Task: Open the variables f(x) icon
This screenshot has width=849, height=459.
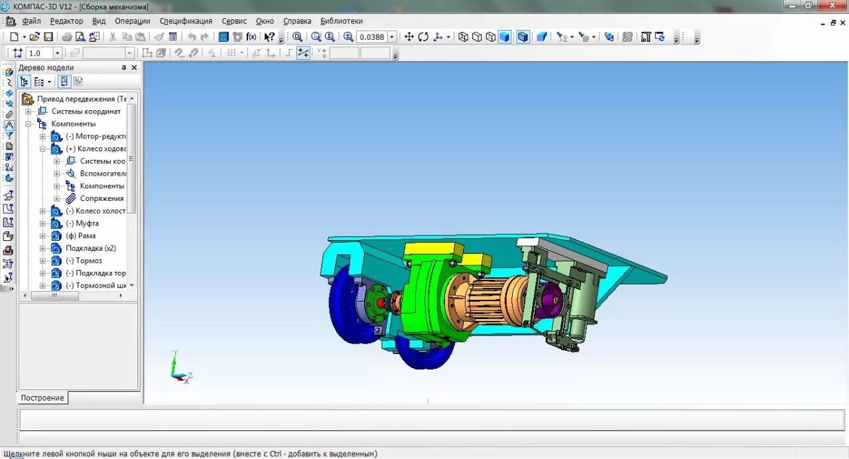Action: 251,37
